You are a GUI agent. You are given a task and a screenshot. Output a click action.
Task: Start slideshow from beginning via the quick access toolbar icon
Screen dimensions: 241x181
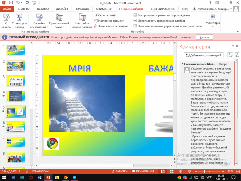tap(34, 3)
